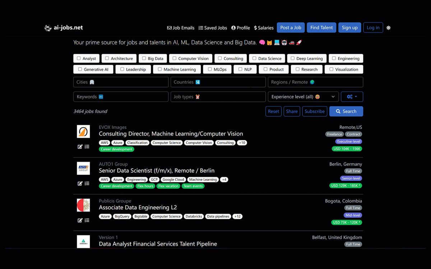
Task: Reset the search filters
Action: click(x=273, y=111)
